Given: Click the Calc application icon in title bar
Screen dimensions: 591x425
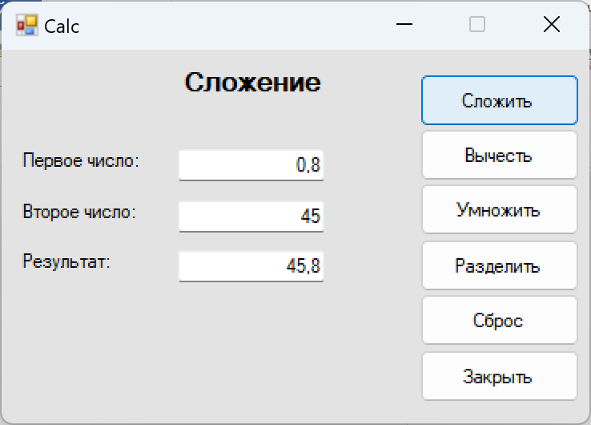Looking at the screenshot, I should point(26,25).
